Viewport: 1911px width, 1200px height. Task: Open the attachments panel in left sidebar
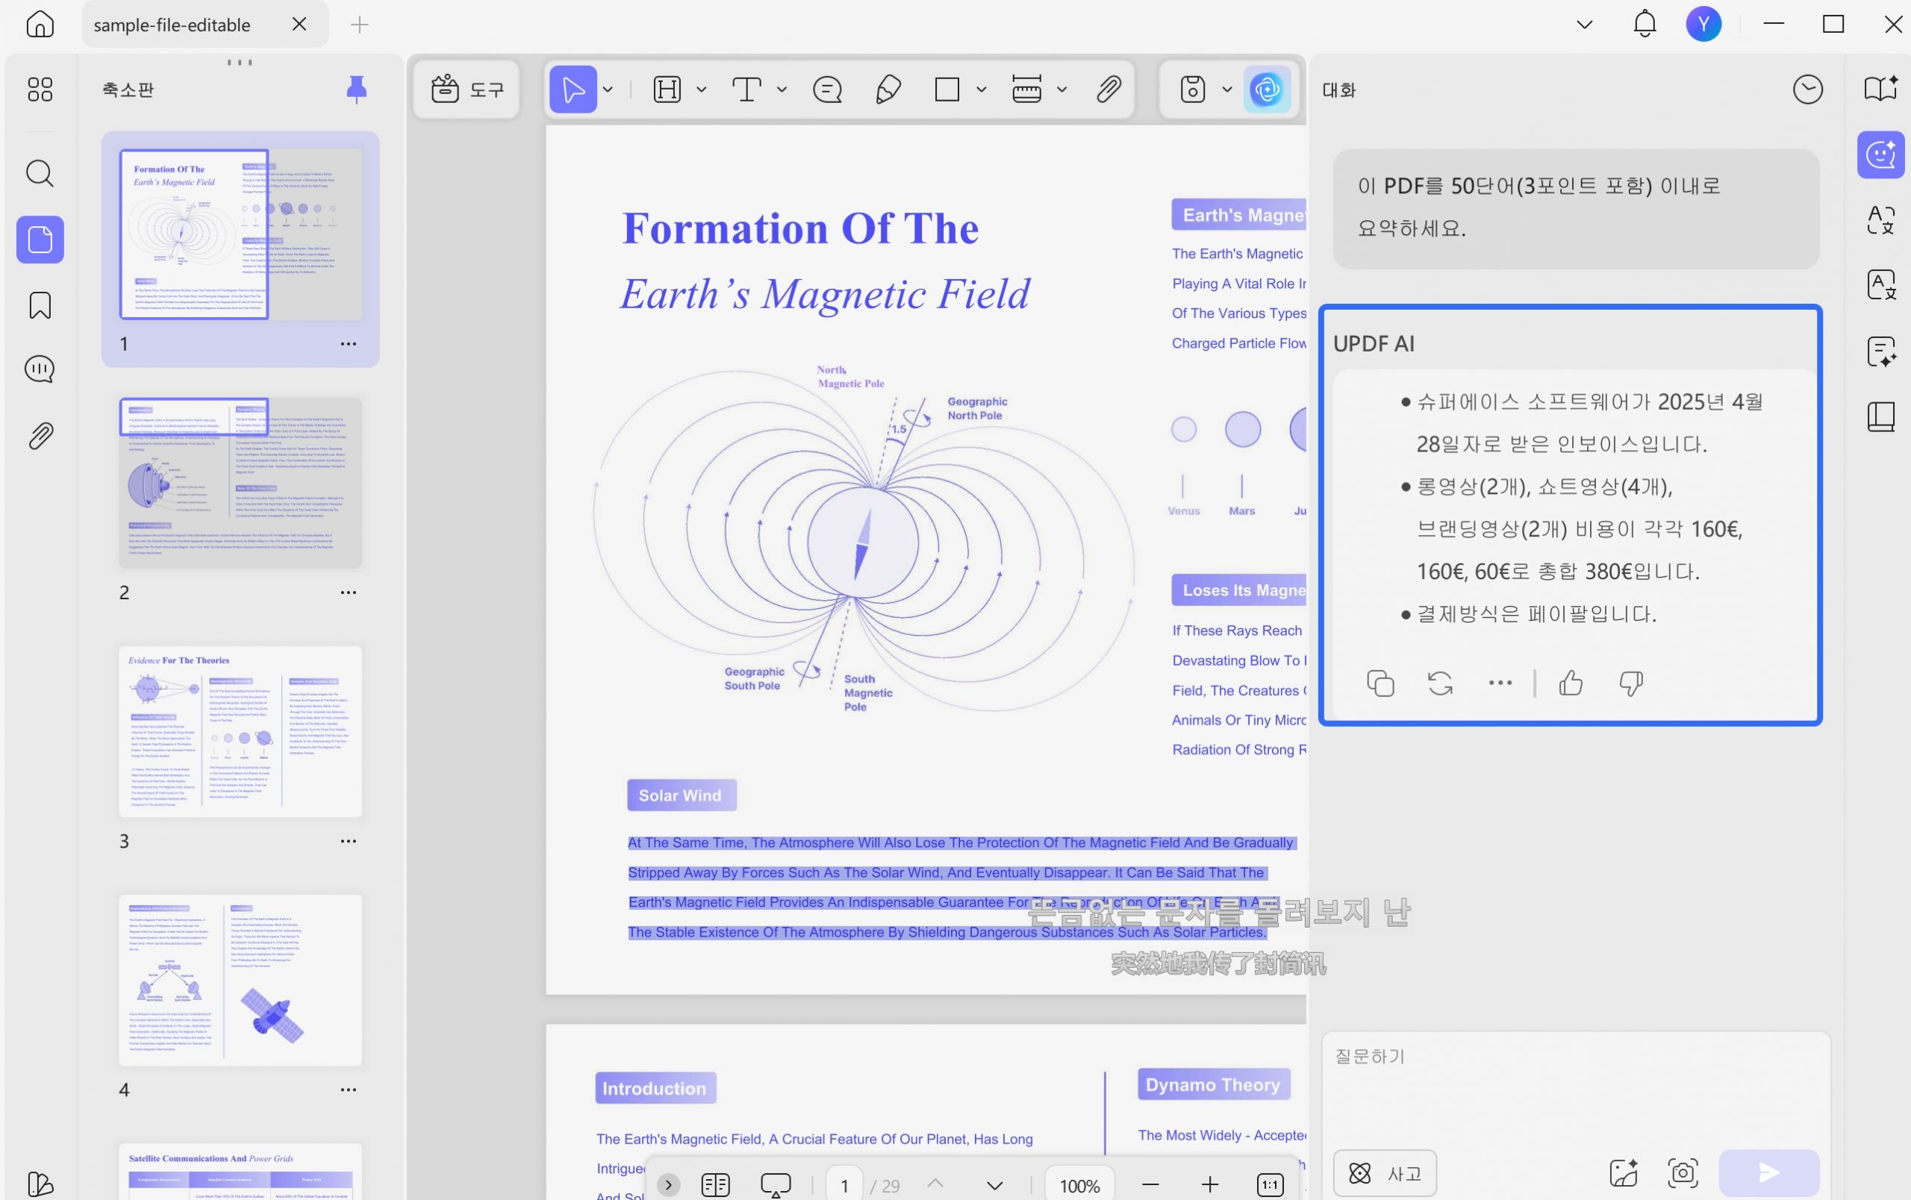40,435
